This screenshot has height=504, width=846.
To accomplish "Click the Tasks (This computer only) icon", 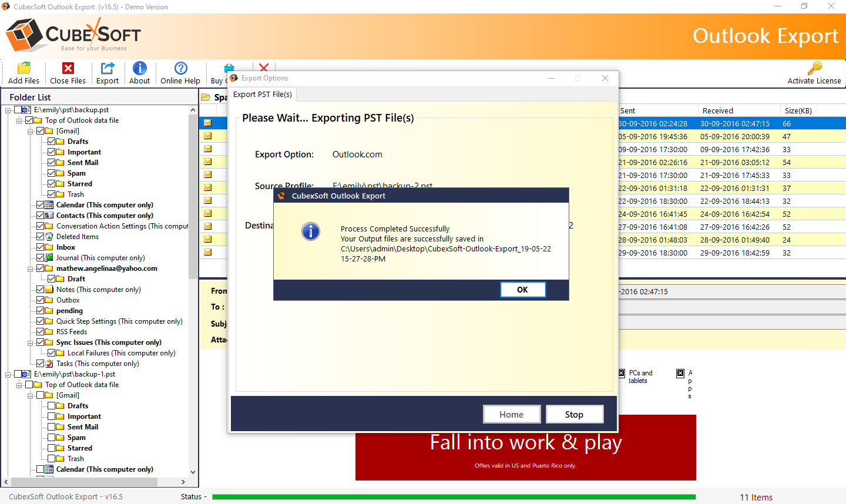I will coord(49,364).
